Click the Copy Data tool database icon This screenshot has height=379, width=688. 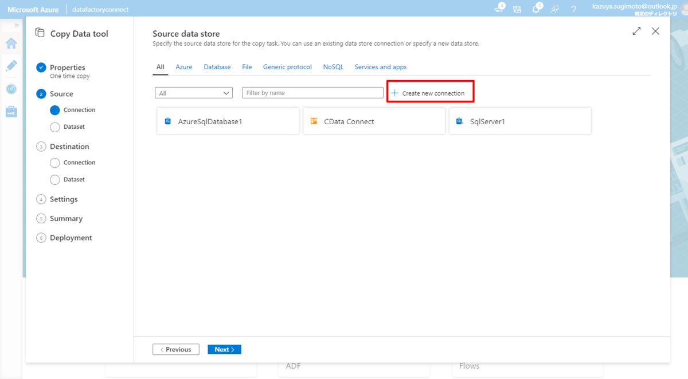click(x=40, y=33)
